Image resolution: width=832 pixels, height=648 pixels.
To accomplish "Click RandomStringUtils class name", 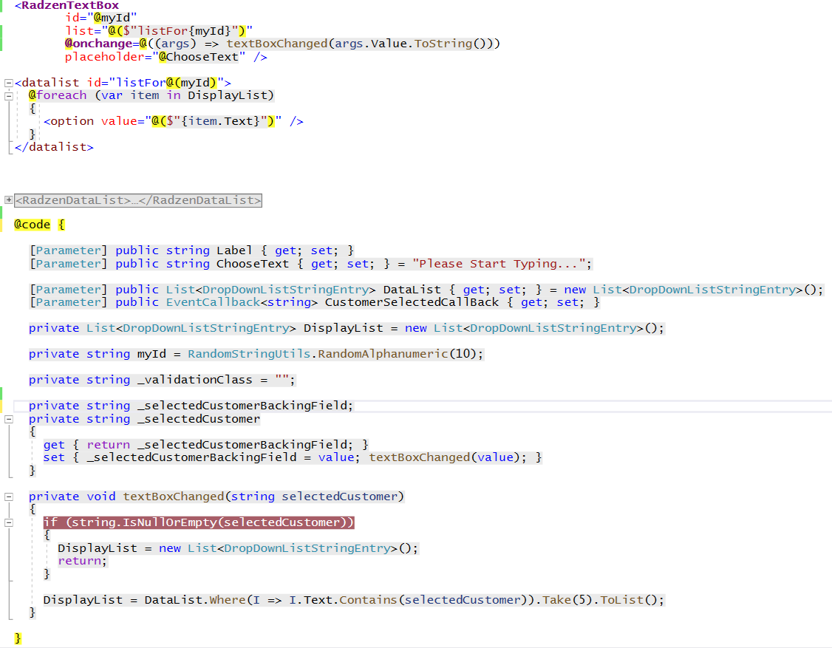I will tap(249, 354).
